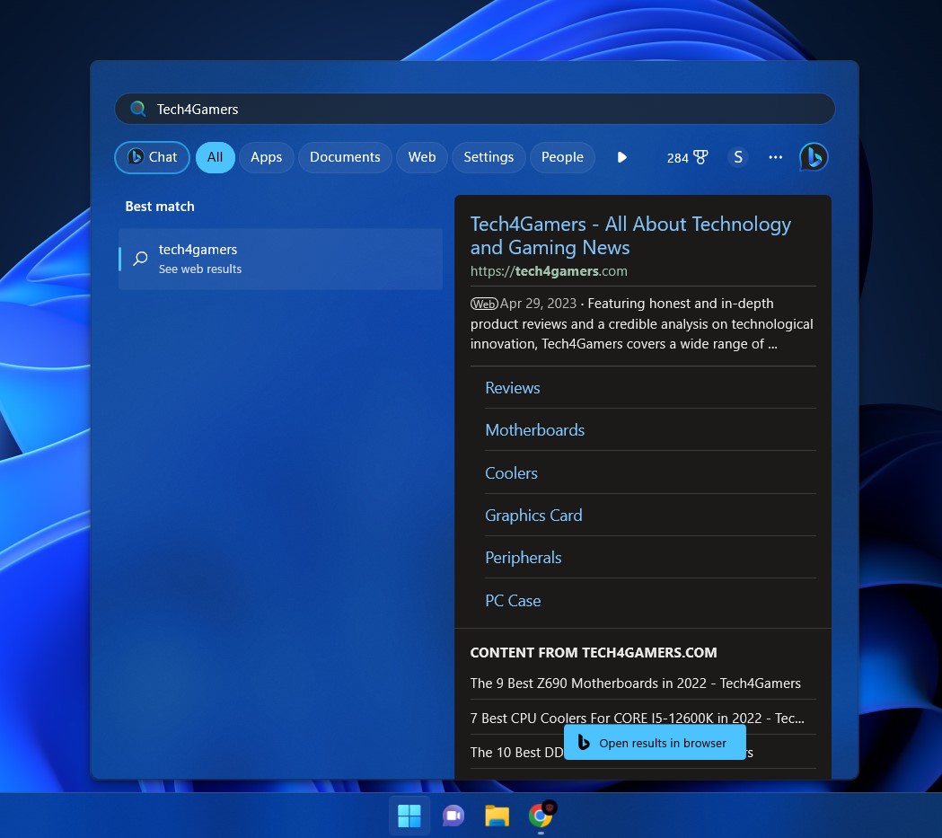
Task: Show more filters with the arrow
Action: click(x=621, y=157)
